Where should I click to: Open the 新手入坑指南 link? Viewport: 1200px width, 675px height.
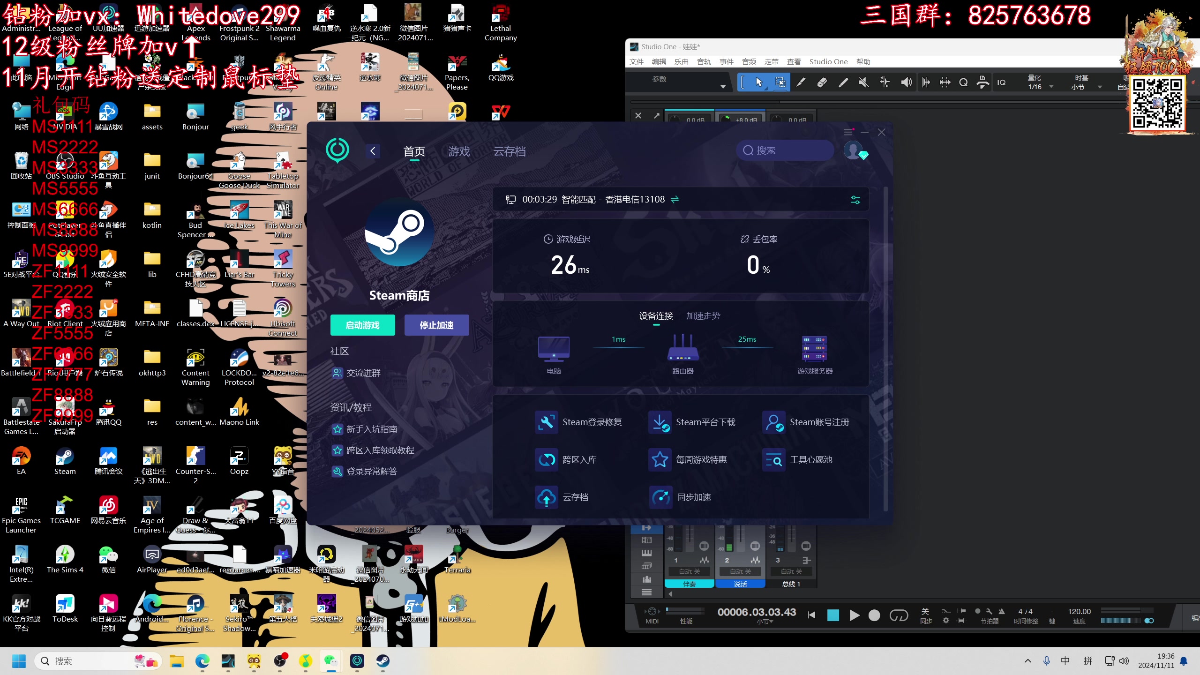pyautogui.click(x=365, y=429)
